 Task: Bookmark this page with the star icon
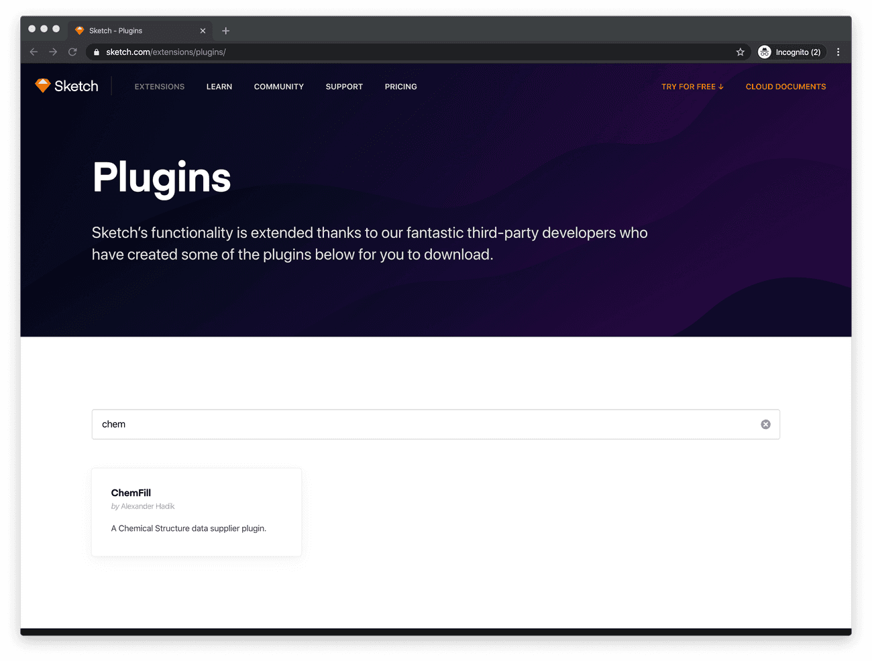pos(740,52)
